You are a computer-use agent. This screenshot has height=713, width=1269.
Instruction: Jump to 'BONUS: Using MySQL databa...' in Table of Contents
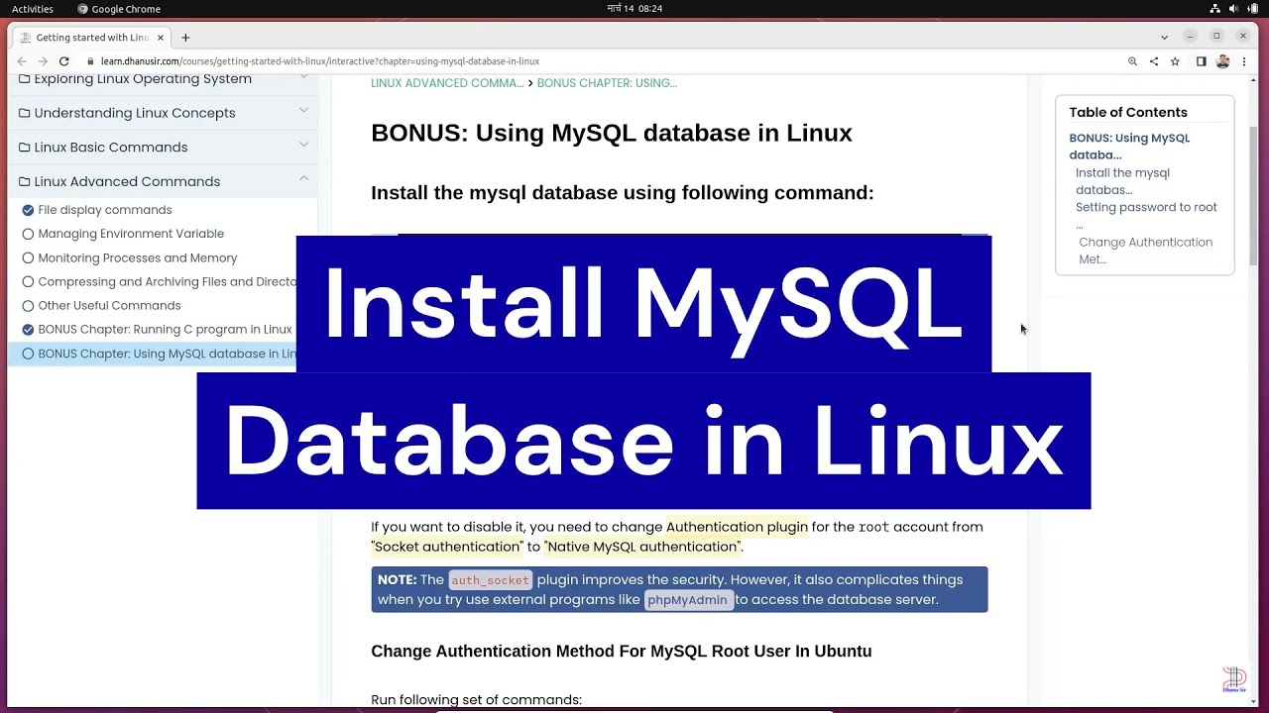click(1129, 147)
